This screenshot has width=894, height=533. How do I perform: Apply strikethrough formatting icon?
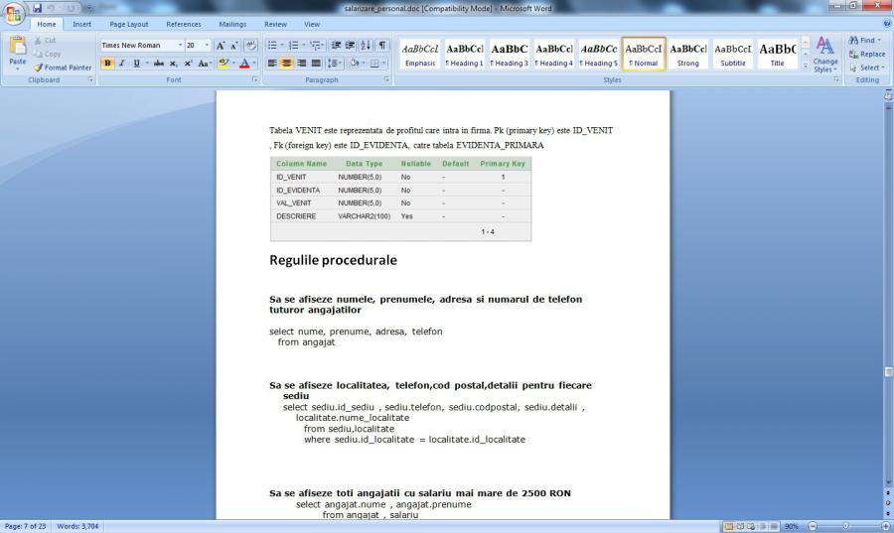click(159, 64)
